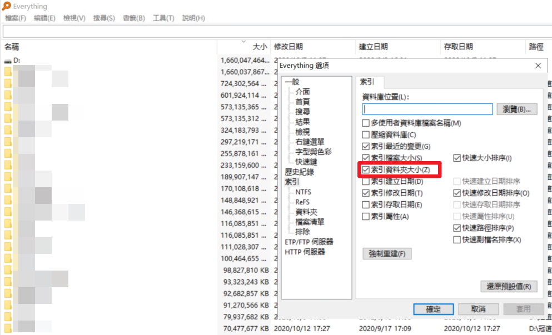Open the 書籤(B) menu
Screen dimensions: 552x335
click(134, 18)
